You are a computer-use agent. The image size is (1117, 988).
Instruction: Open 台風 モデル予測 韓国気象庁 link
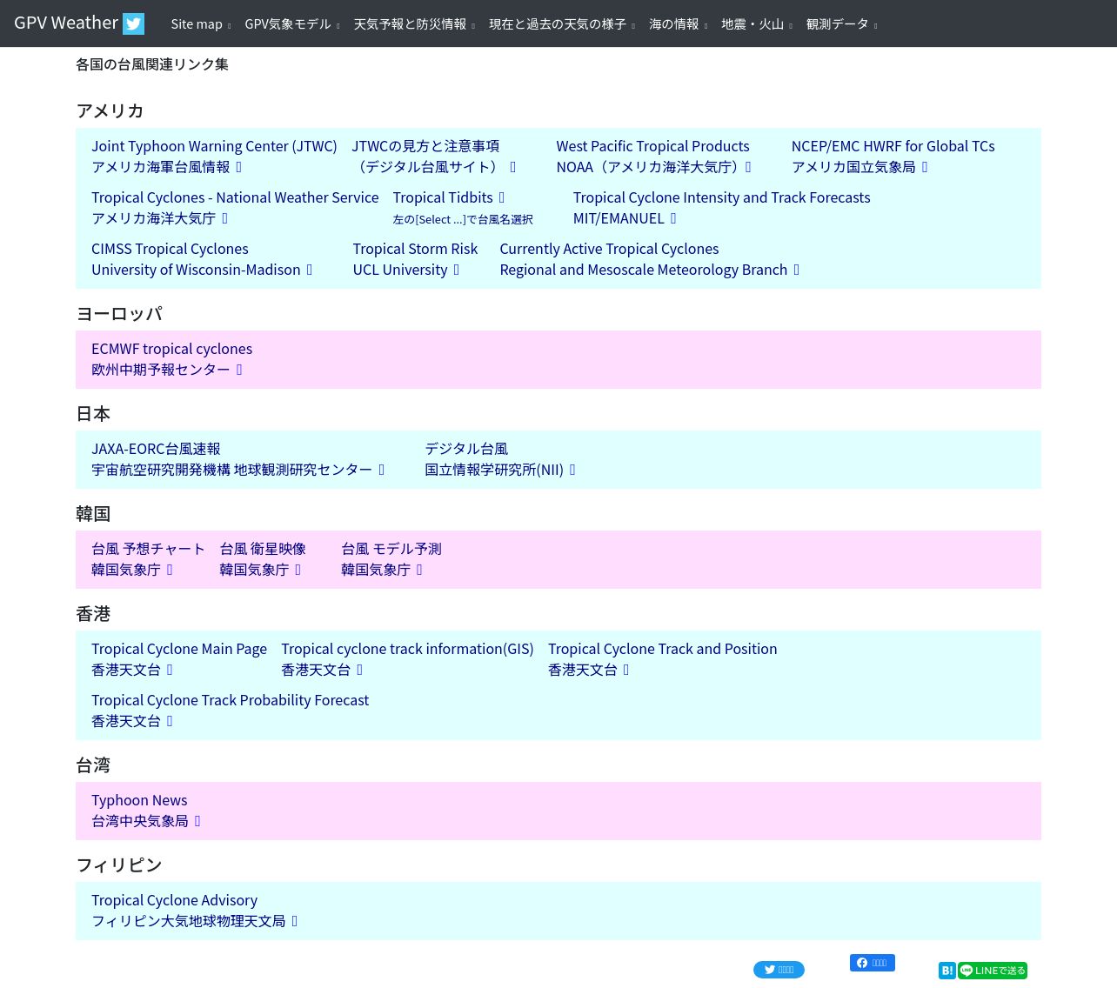coord(391,559)
